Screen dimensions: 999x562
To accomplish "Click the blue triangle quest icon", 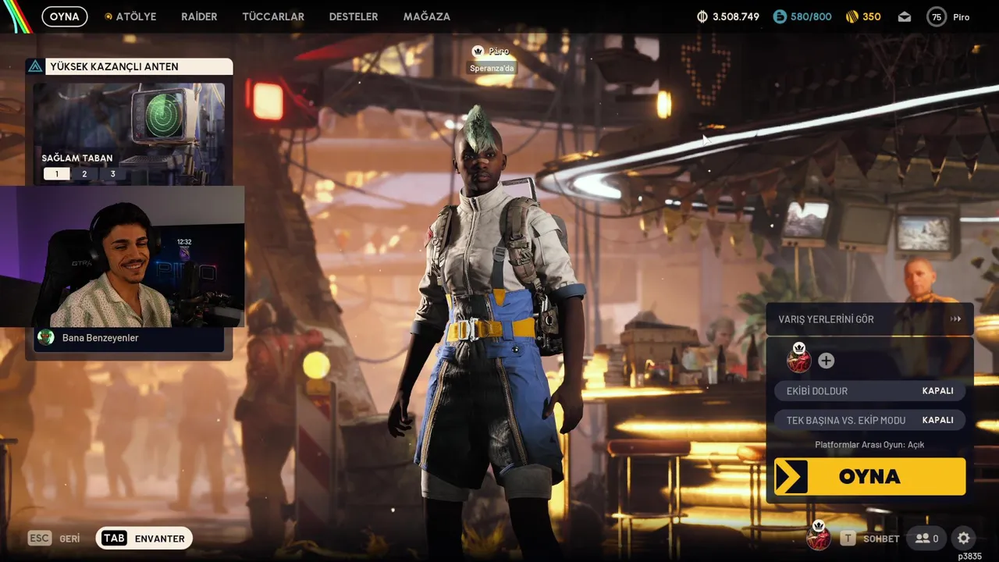I will (35, 66).
